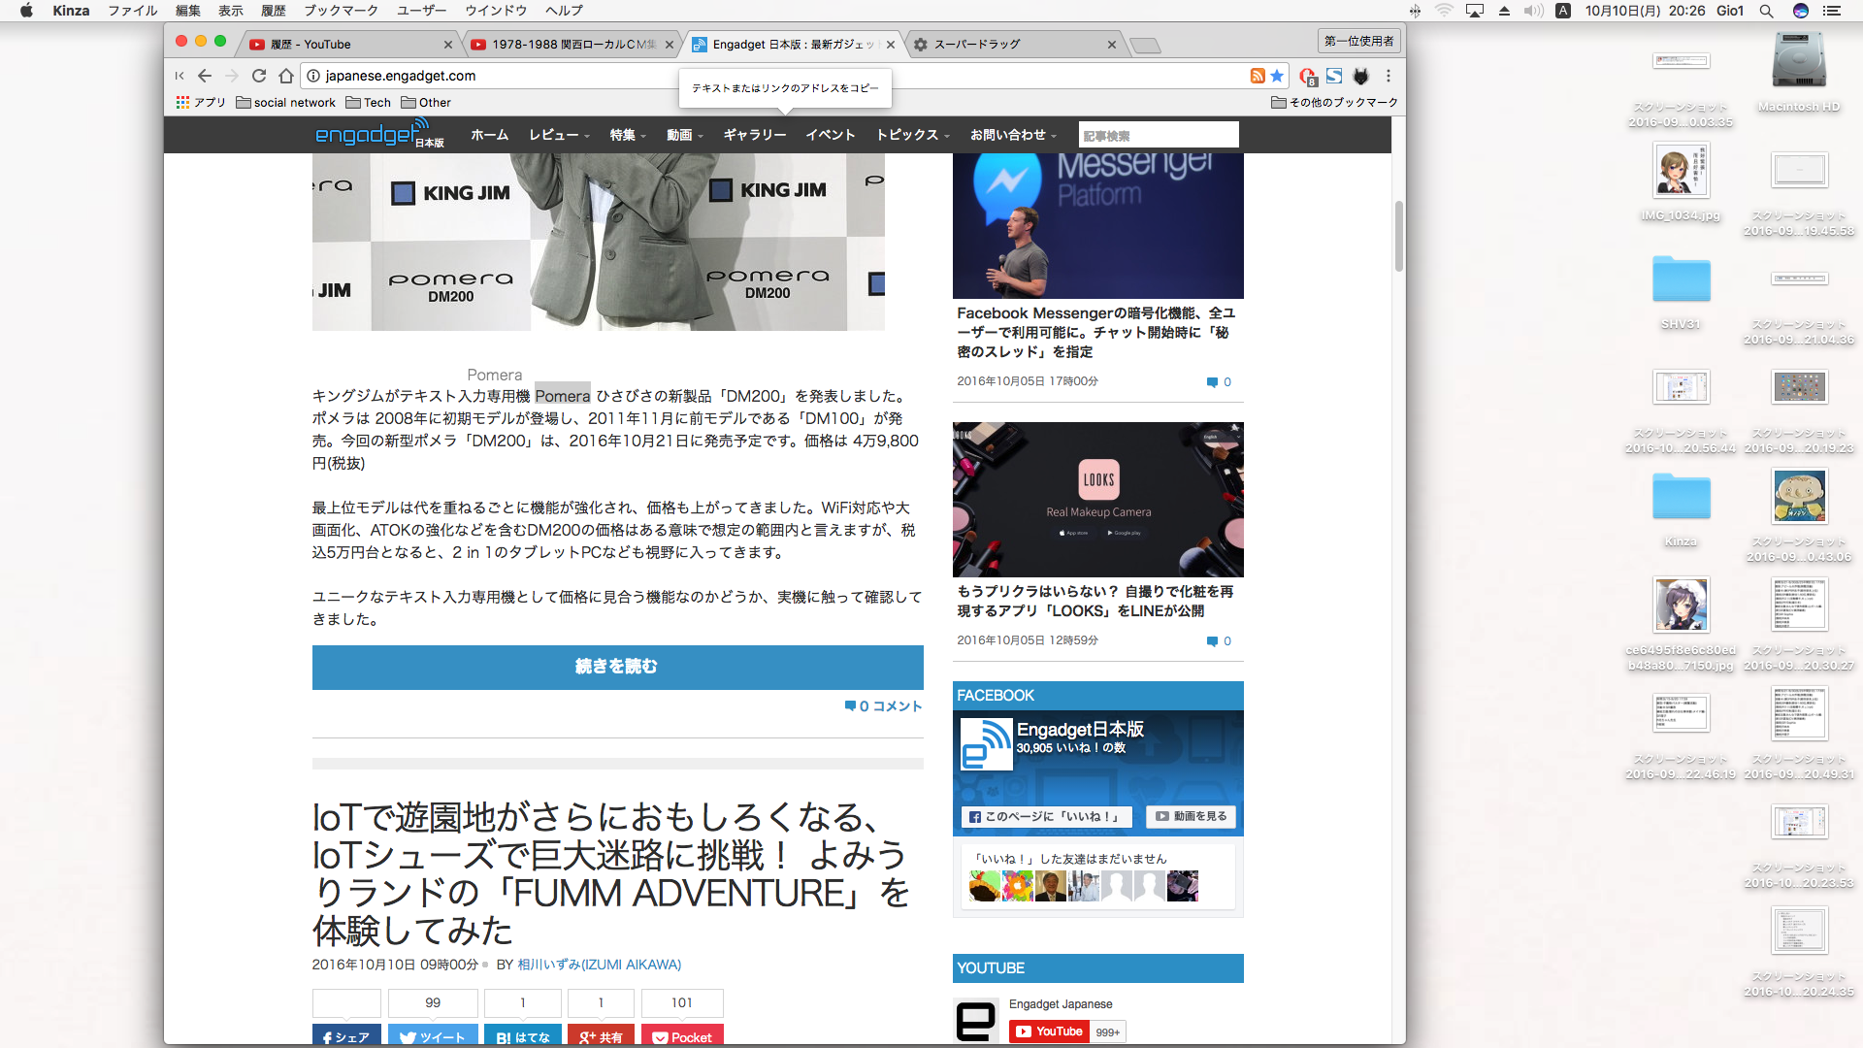Open the ad blocker extension with badge 8
Viewport: 1863px width, 1048px height.
(x=1307, y=76)
